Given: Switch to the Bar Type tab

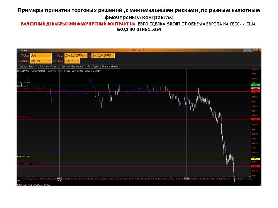Looking at the screenshot, I should click(93, 67).
